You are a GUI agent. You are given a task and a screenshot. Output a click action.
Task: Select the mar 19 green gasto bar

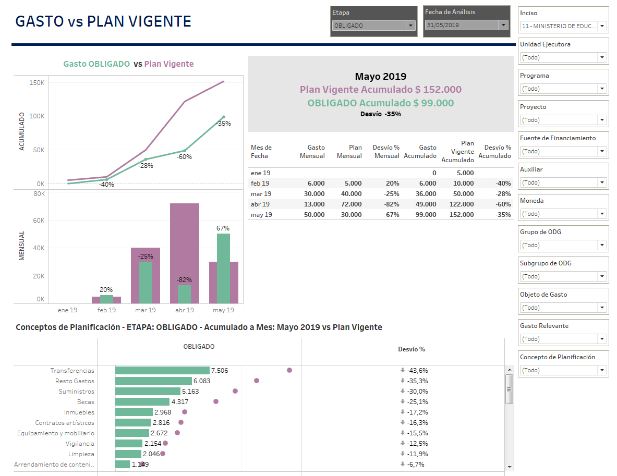point(146,283)
